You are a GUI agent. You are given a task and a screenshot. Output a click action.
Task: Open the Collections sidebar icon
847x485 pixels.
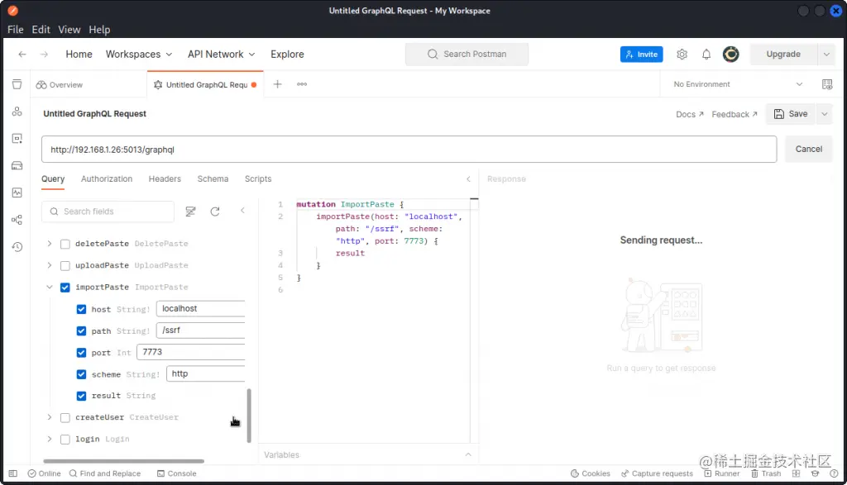click(17, 84)
